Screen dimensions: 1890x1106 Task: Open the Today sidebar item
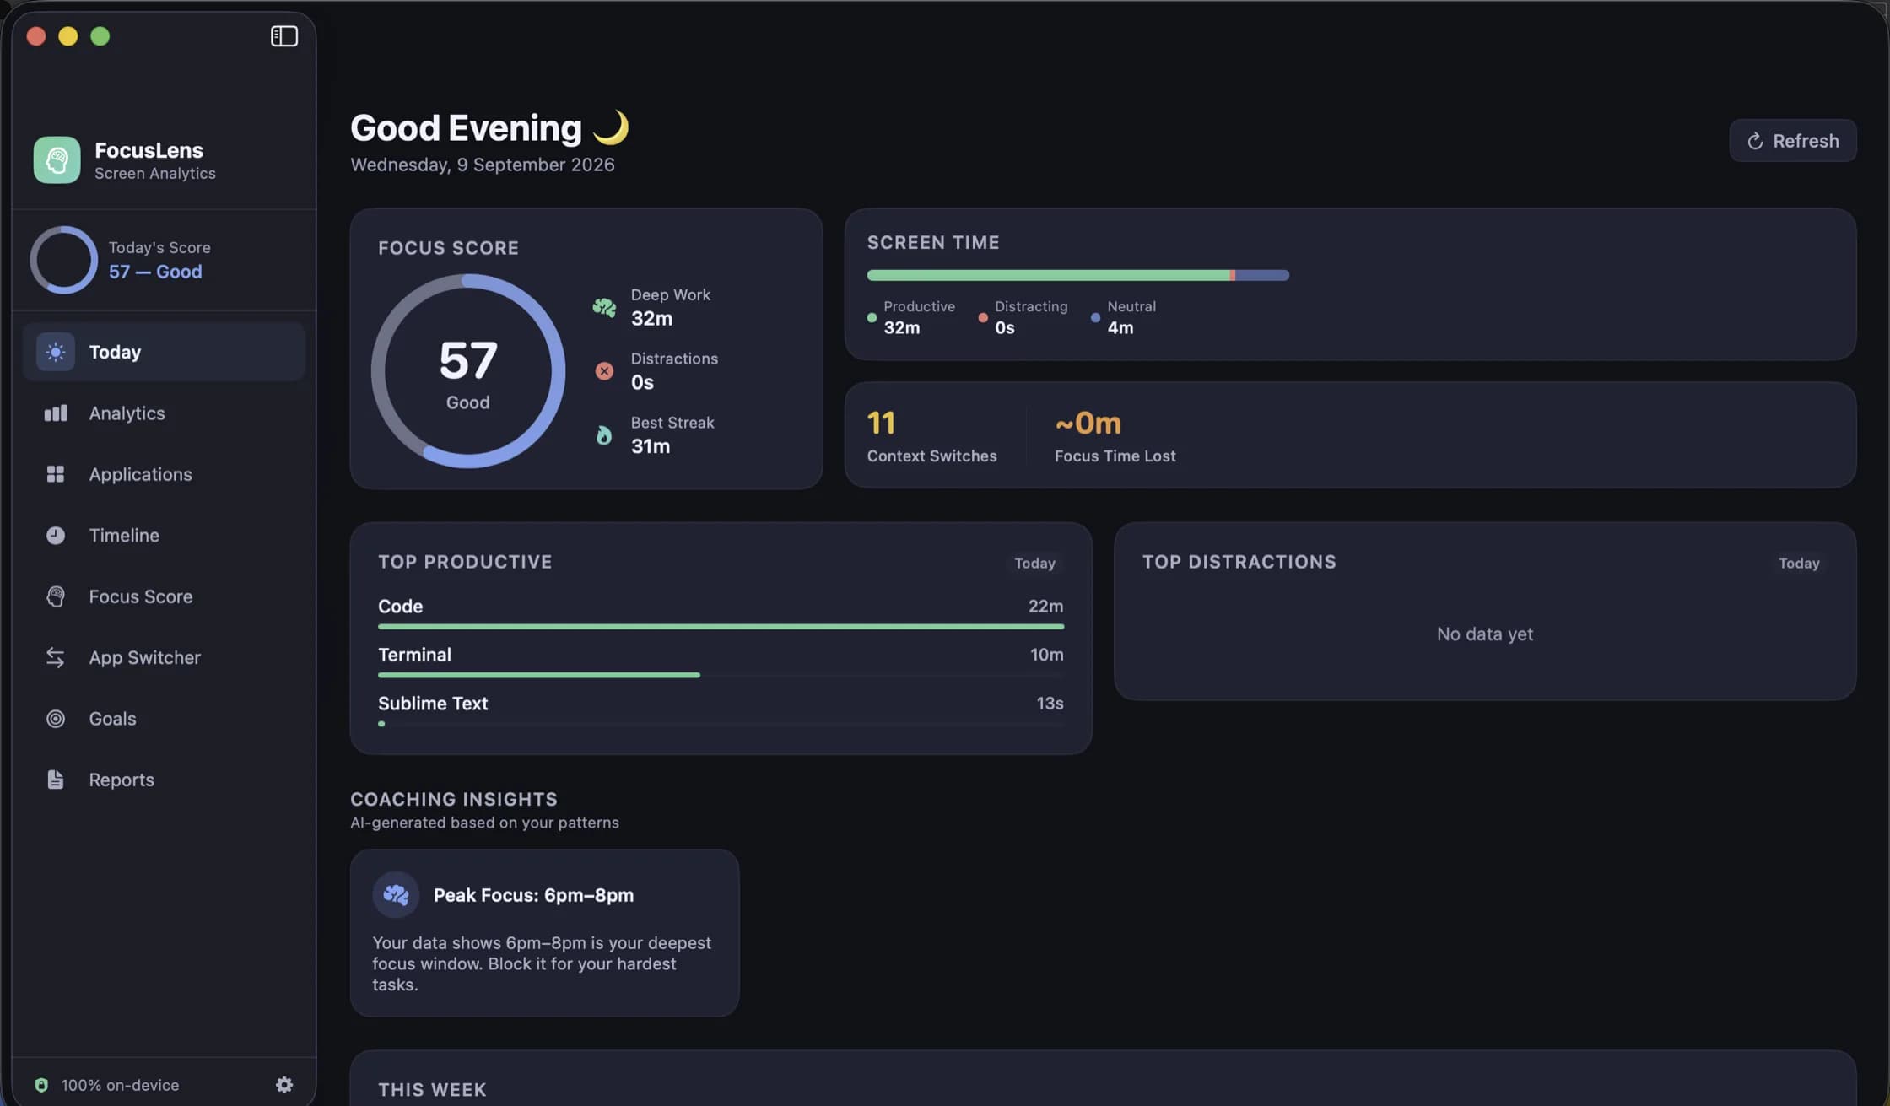tap(164, 352)
